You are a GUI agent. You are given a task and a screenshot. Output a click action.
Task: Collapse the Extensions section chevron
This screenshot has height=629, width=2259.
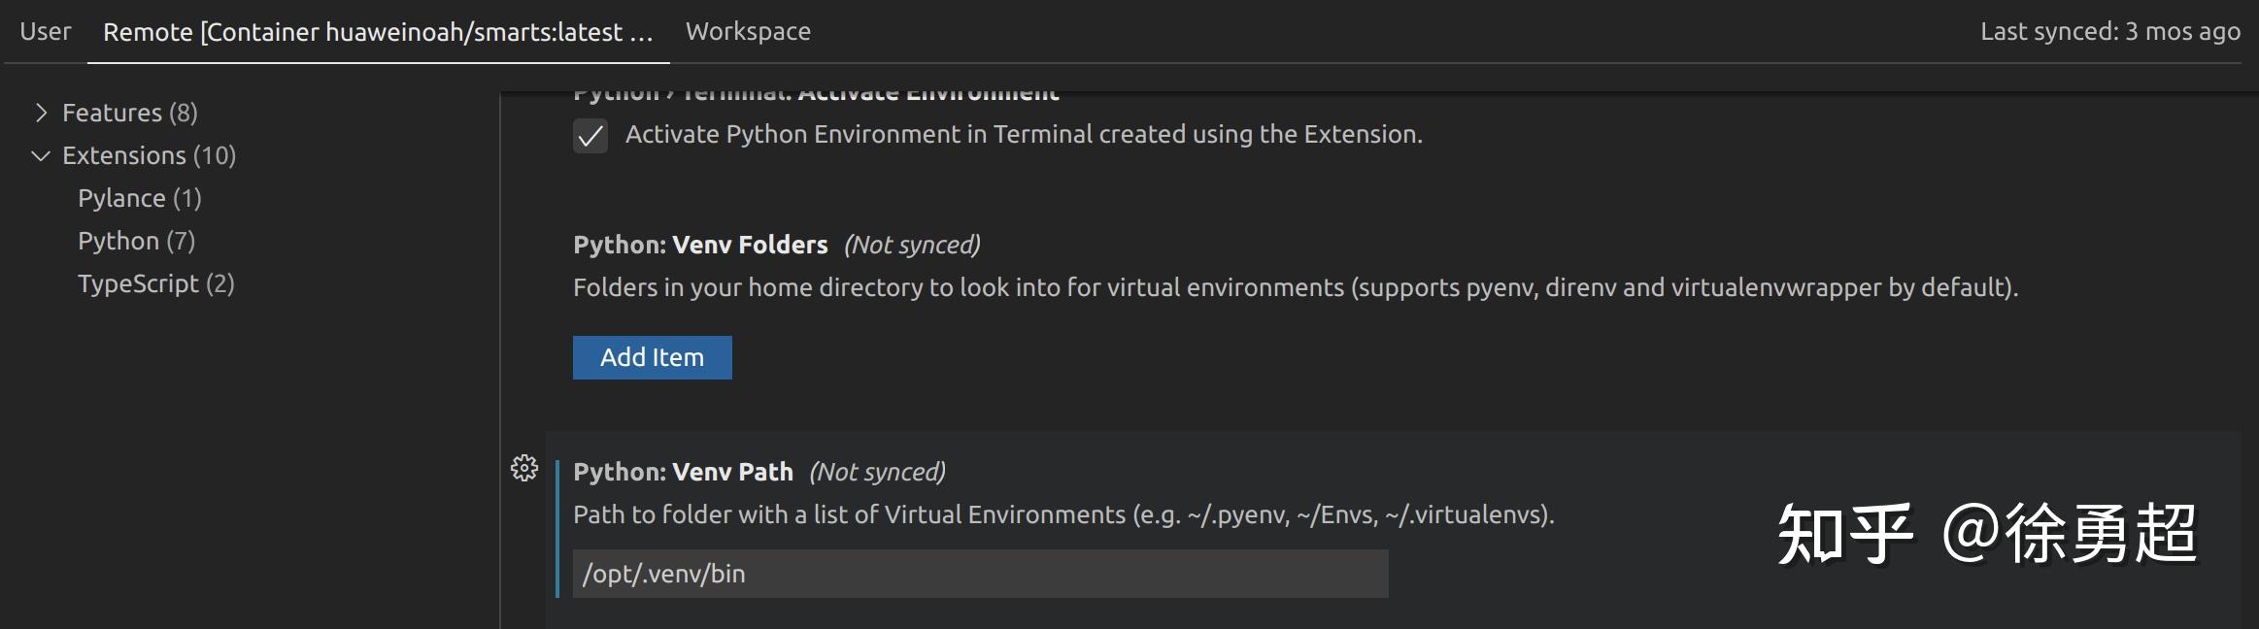coord(41,156)
